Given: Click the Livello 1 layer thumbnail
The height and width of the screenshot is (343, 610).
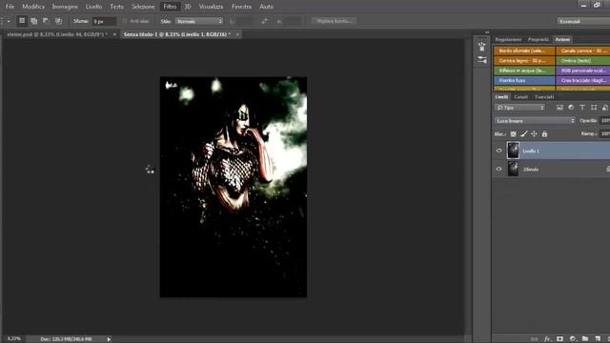Looking at the screenshot, I should pos(513,151).
